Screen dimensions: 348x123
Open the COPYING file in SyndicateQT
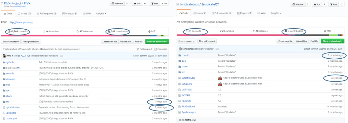pyautogui.click(x=187, y=90)
